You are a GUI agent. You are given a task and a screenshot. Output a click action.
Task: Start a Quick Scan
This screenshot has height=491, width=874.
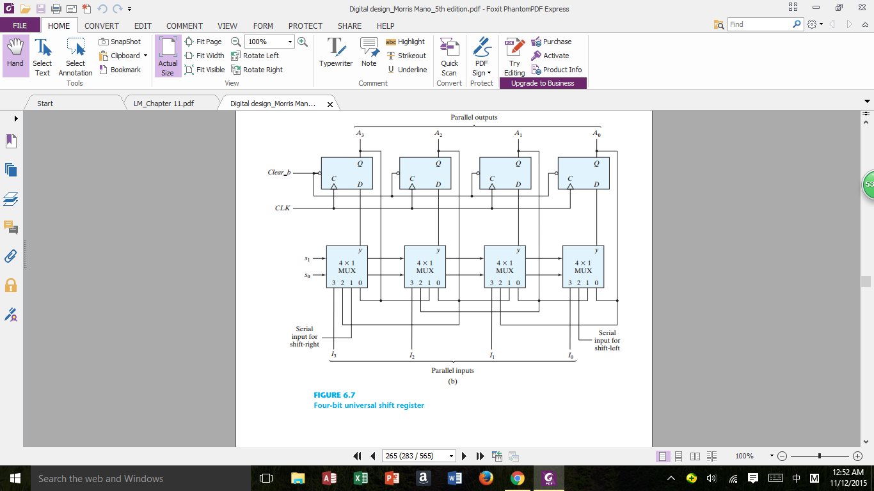coord(449,56)
